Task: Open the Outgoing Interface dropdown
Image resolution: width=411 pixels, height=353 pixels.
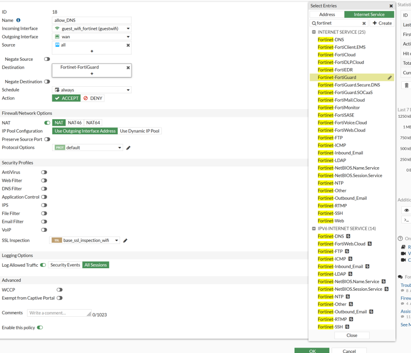Action: coord(92,37)
